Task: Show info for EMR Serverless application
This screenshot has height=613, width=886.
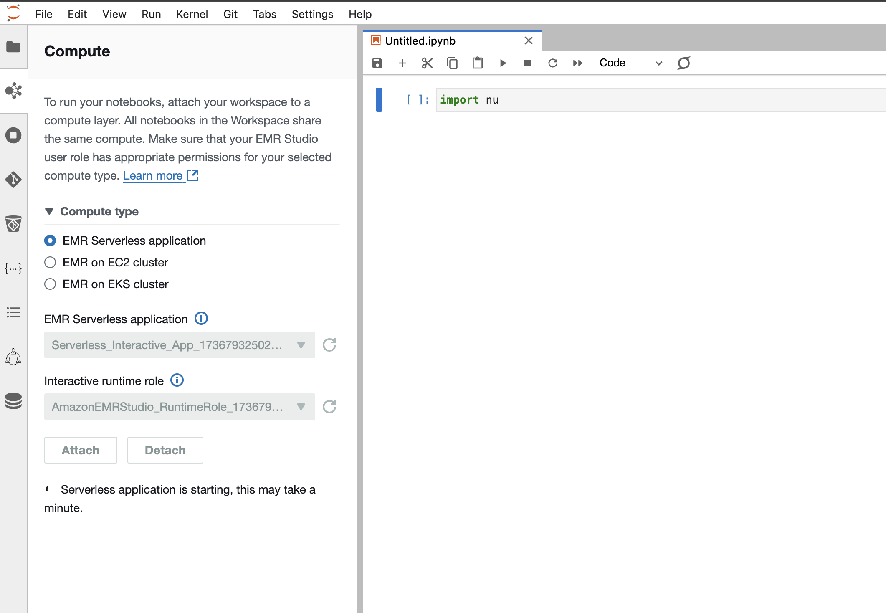Action: click(x=201, y=319)
